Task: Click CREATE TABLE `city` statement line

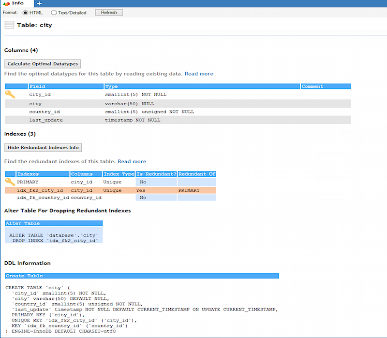Action: 38,288
